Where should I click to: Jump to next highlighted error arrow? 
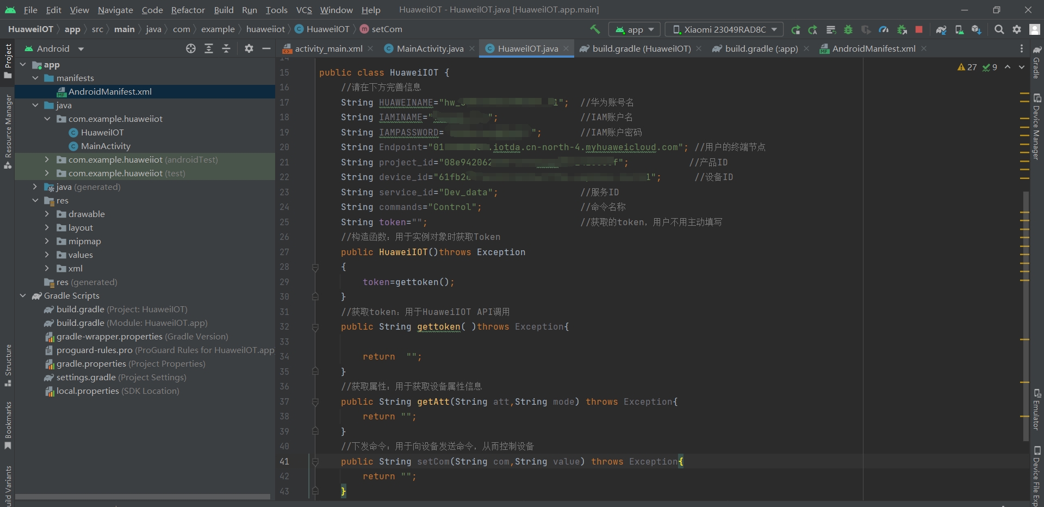click(1022, 67)
